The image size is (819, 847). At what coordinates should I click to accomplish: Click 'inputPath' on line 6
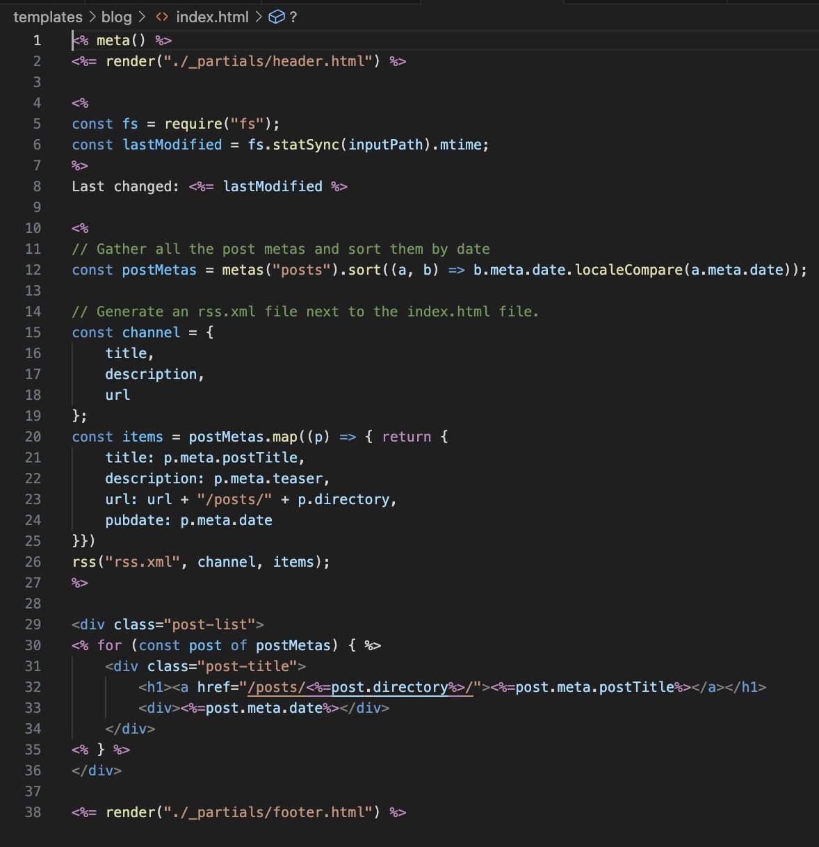(385, 145)
